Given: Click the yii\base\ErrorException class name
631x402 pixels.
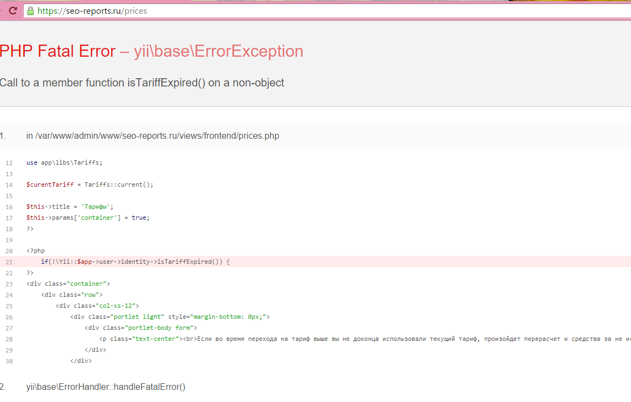Looking at the screenshot, I should coord(218,51).
